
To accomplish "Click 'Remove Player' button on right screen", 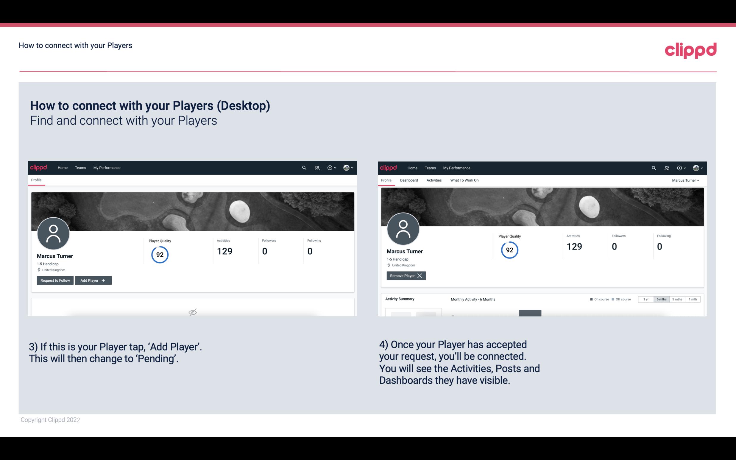I will tap(405, 276).
